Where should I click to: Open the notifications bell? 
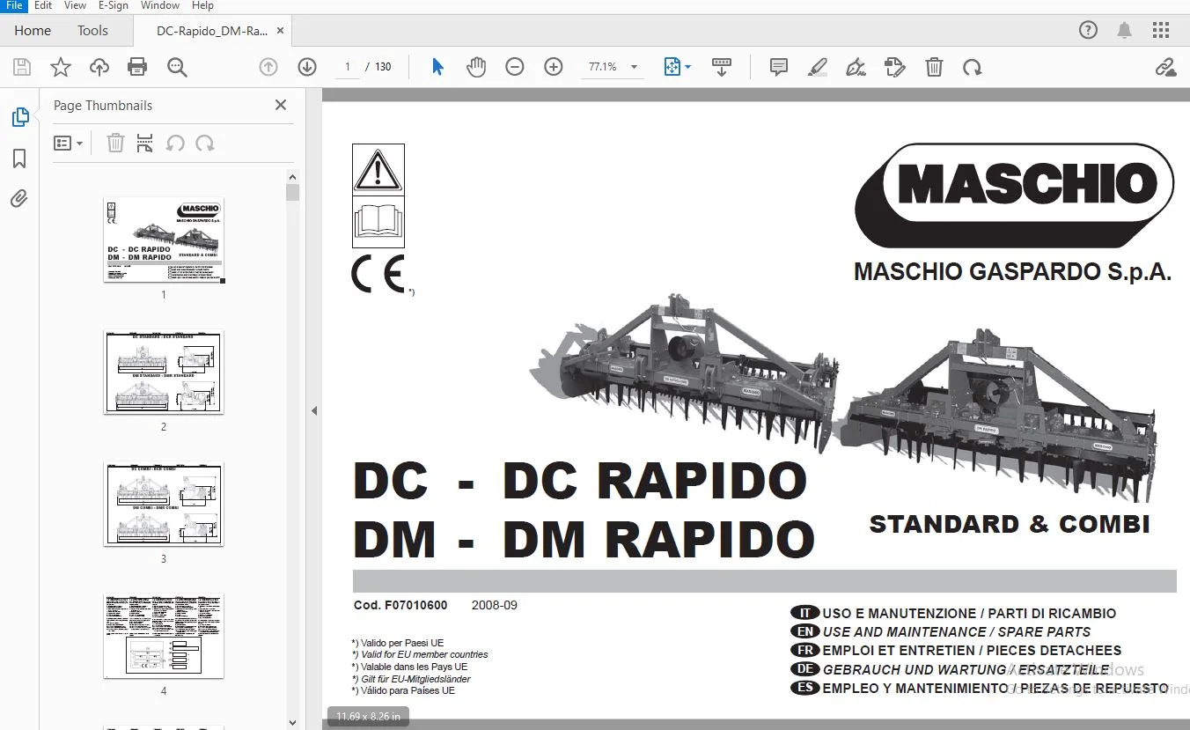(1124, 31)
